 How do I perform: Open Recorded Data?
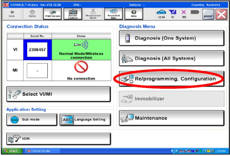pos(114,14)
